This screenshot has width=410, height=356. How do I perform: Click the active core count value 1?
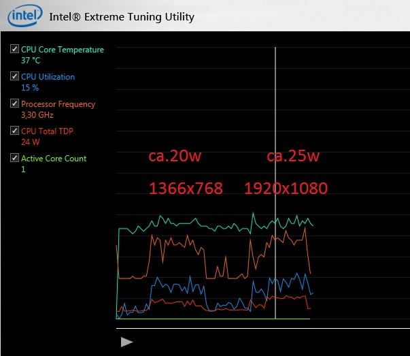tap(23, 169)
